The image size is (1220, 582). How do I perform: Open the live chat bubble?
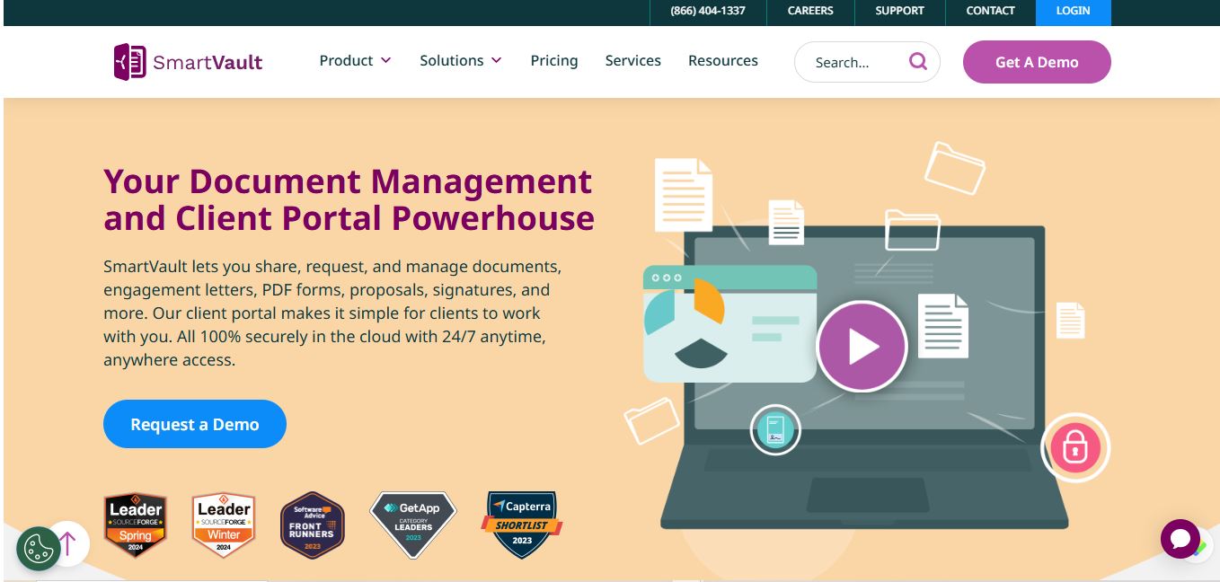1180,539
